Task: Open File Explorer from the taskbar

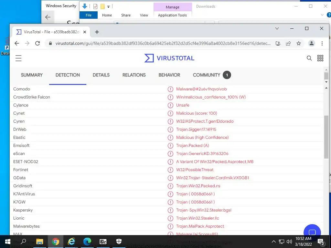Action: [39, 242]
